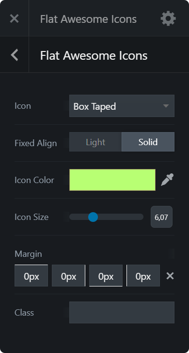The image size is (189, 353).
Task: Open the Box Taped icon dropdown
Action: click(122, 106)
